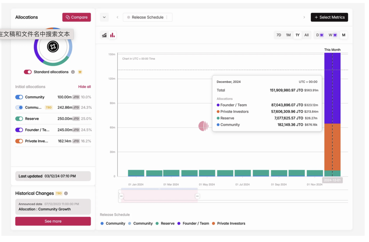Toggle off Private Investors allocation
369x242 pixels.
19,141
